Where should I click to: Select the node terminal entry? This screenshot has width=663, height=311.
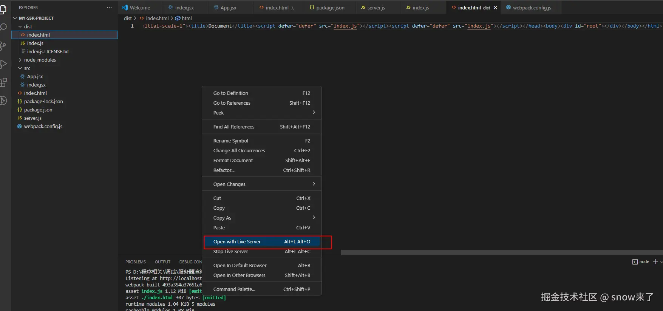pyautogui.click(x=641, y=261)
